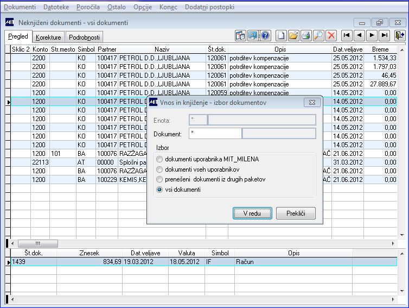
Task: Restore the Neknjiženi dokumenti window size
Action: 380,23
